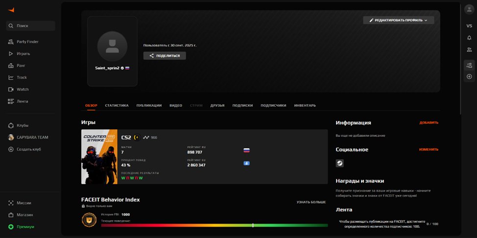Viewport: 477px width, 238px height.
Task: Switch to the Друзья tab
Action: click(x=217, y=106)
